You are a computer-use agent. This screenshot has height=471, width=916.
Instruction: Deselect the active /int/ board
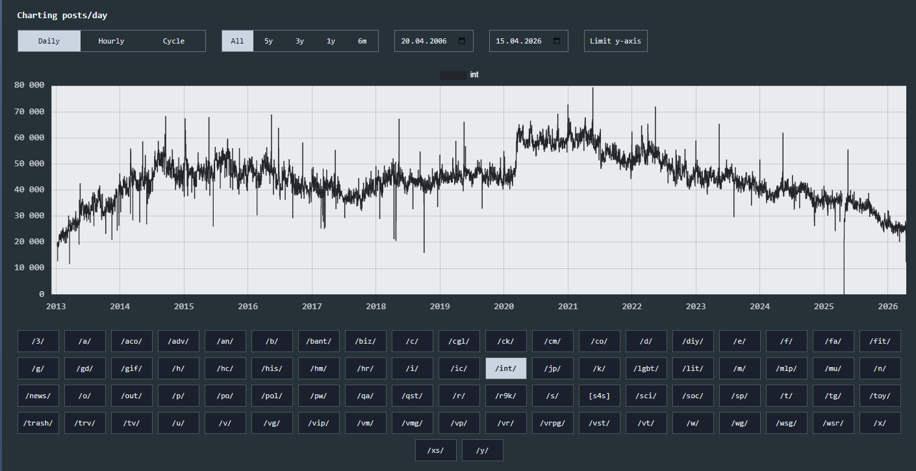point(507,368)
